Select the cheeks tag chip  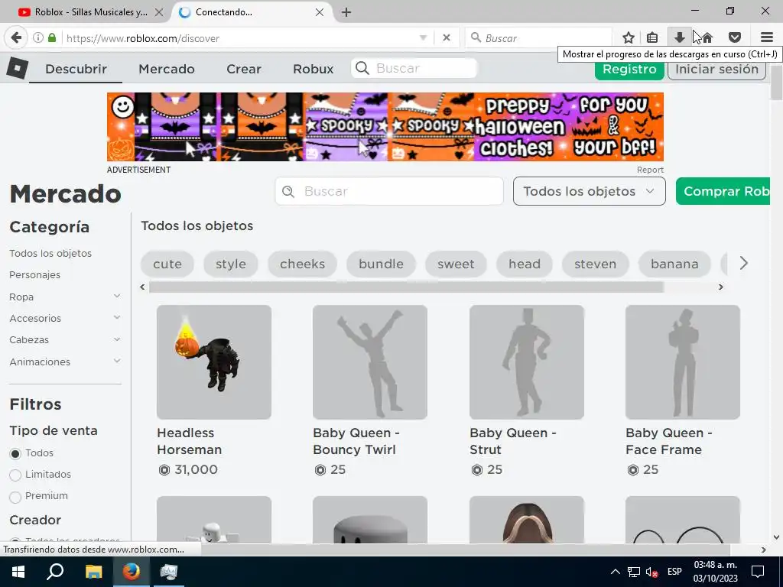coord(303,264)
